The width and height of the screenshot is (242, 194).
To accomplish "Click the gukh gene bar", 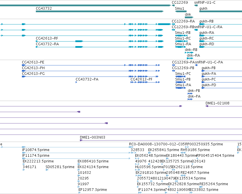I will click(x=221, y=11).
